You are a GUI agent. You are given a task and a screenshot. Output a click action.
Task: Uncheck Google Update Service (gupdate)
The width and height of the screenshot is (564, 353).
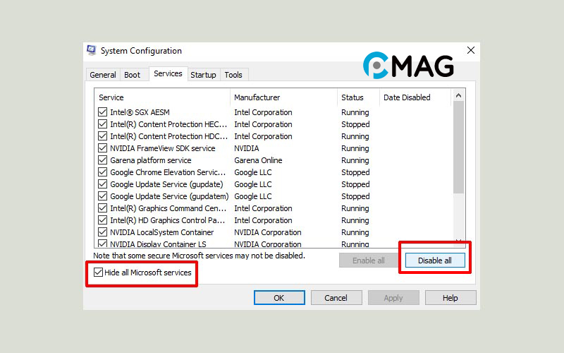coord(103,184)
